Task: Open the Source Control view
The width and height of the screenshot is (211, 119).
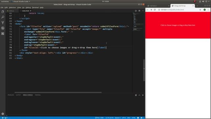Action: (3, 23)
